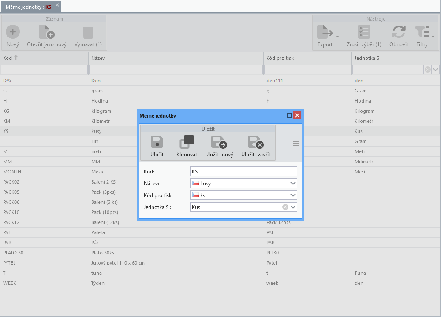Expand the Kód pro tisk dropdown
This screenshot has height=317, width=441.
(x=293, y=195)
